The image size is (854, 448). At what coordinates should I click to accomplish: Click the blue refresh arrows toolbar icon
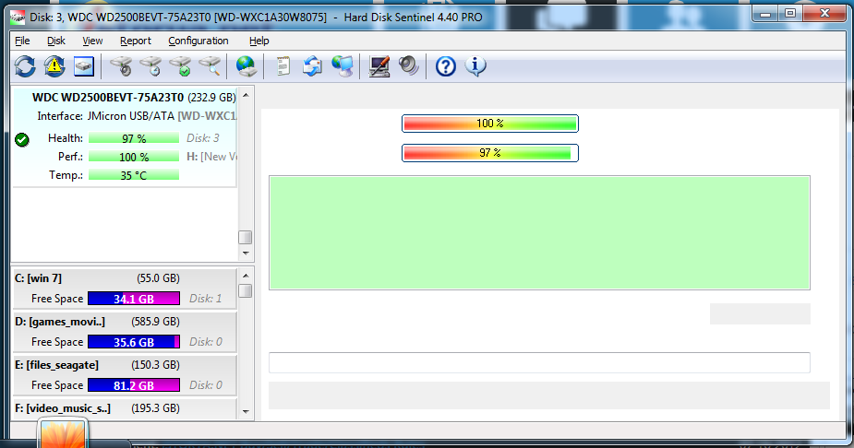point(25,65)
